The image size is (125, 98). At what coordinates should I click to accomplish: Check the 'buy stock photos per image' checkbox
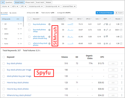pyautogui.click(x=4, y=70)
